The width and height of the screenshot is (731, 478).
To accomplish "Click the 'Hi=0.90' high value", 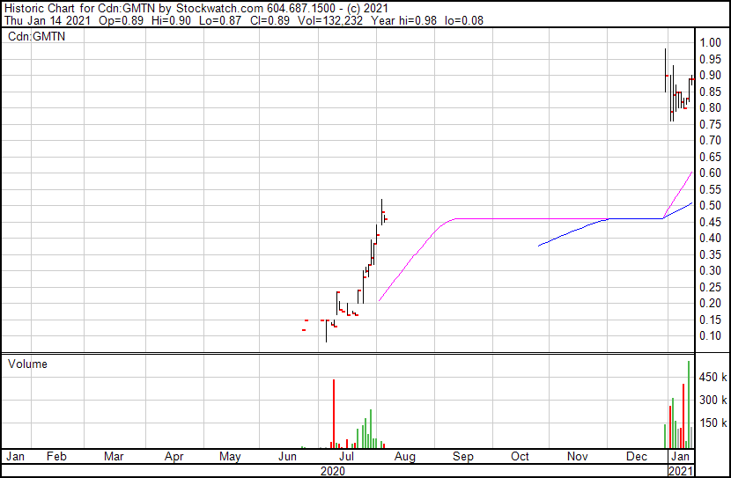I will [x=171, y=20].
